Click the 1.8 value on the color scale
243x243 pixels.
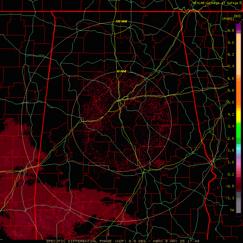(x=231, y=150)
